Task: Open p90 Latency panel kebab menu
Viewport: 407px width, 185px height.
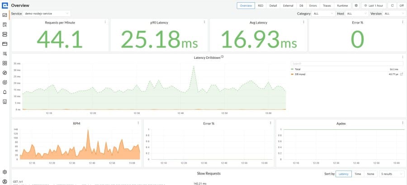Action: click(204, 22)
